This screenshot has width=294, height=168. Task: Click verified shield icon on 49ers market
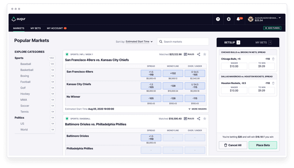pyautogui.click(x=67, y=54)
